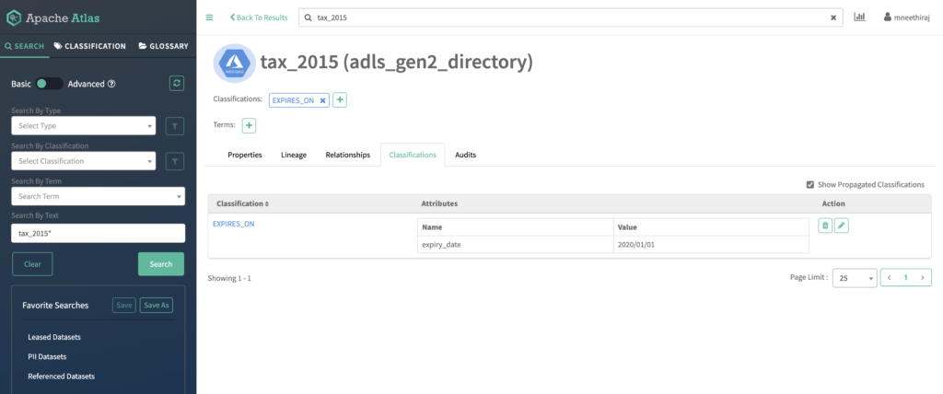The height and width of the screenshot is (394, 943).
Task: Focus the top global search box
Action: click(x=571, y=17)
